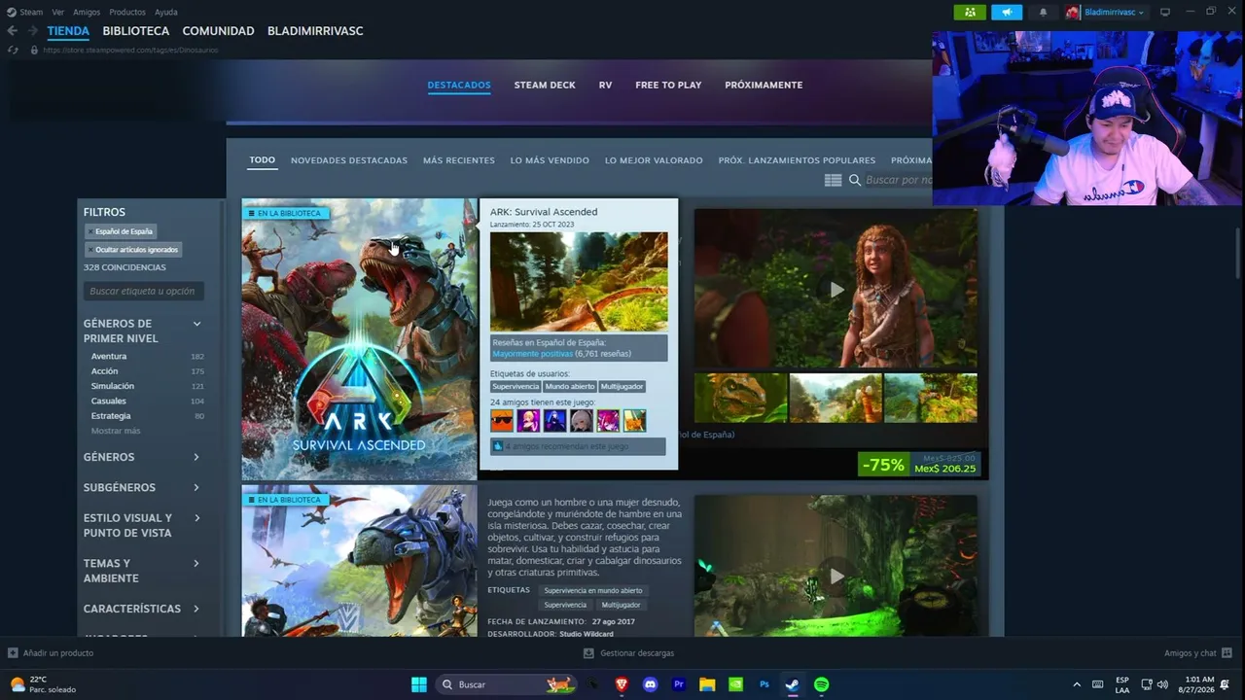The height and width of the screenshot is (700, 1245).
Task: Go forward with the navigation arrow
Action: pyautogui.click(x=33, y=31)
